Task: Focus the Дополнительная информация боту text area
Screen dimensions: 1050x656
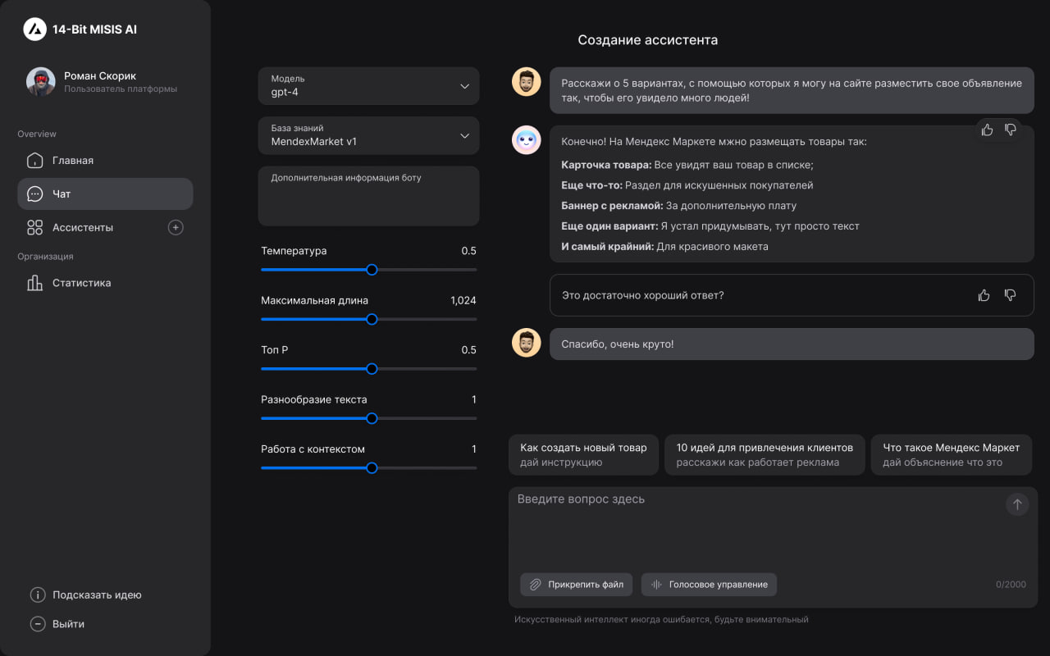Action: click(368, 196)
